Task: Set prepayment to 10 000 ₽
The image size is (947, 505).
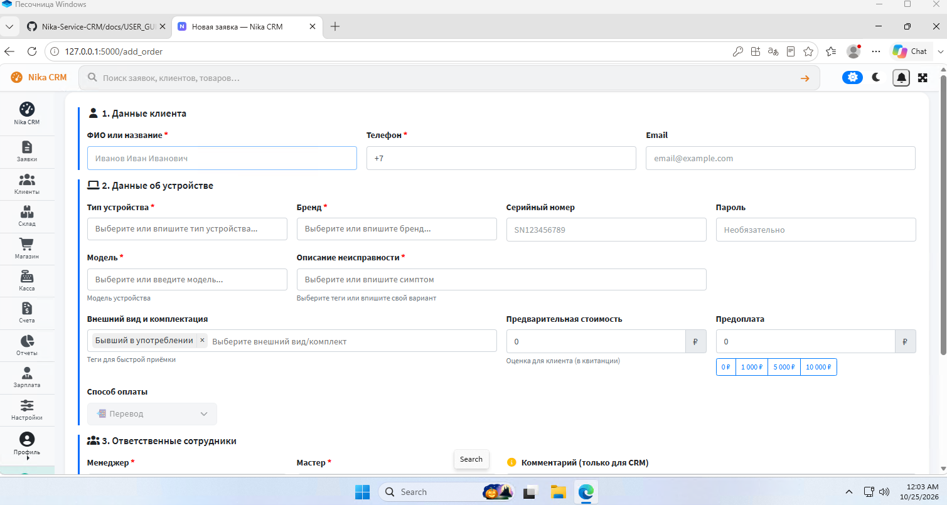Action: coord(818,367)
